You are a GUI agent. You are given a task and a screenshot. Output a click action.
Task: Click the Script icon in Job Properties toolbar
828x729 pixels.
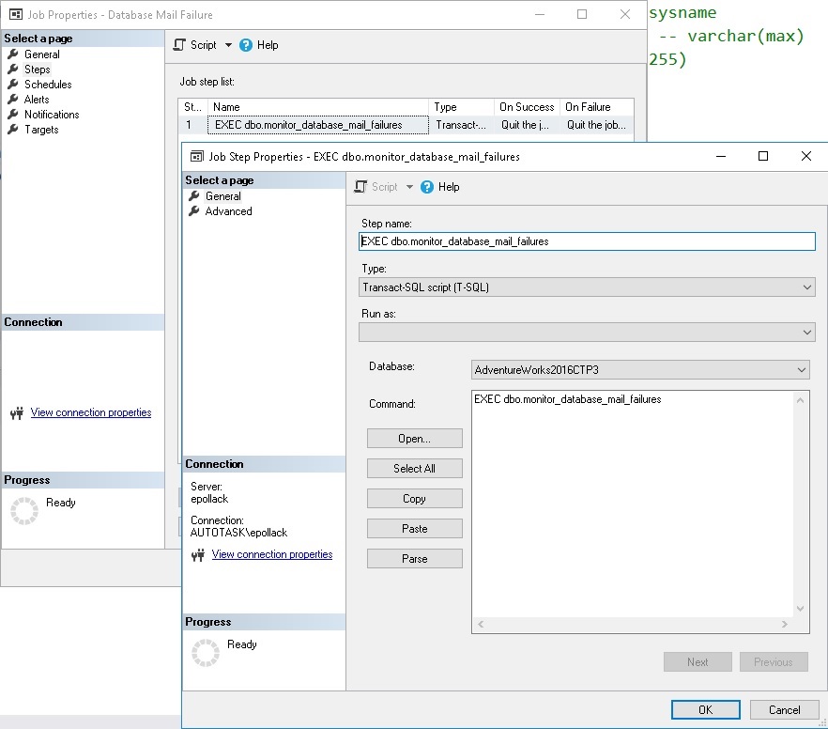(x=180, y=45)
